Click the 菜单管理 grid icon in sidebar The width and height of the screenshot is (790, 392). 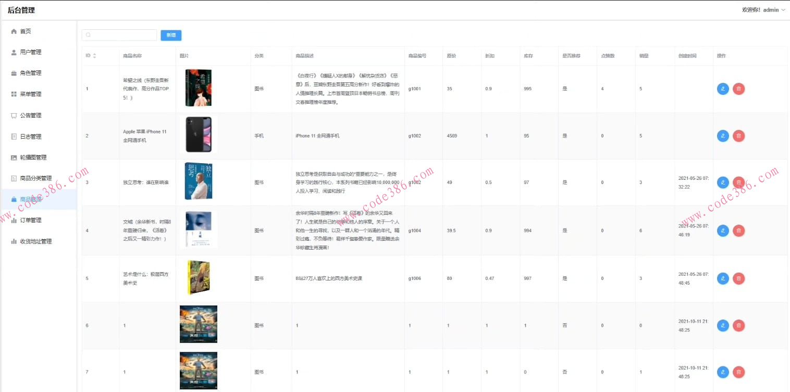click(14, 94)
